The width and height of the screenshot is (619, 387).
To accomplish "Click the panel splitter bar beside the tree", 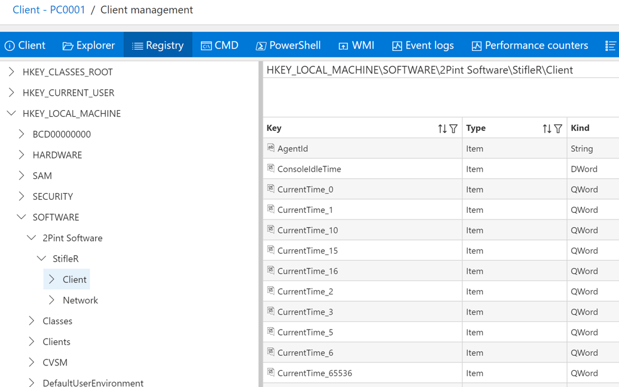I will [261, 224].
